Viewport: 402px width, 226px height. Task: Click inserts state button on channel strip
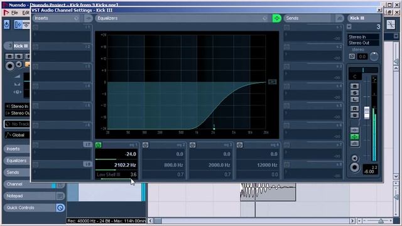tap(354, 130)
